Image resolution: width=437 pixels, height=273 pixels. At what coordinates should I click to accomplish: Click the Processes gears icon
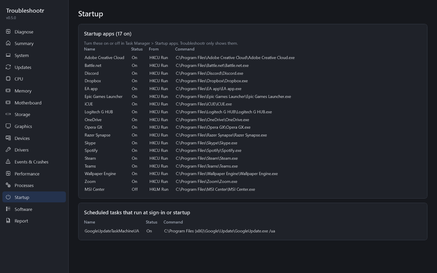click(x=8, y=185)
